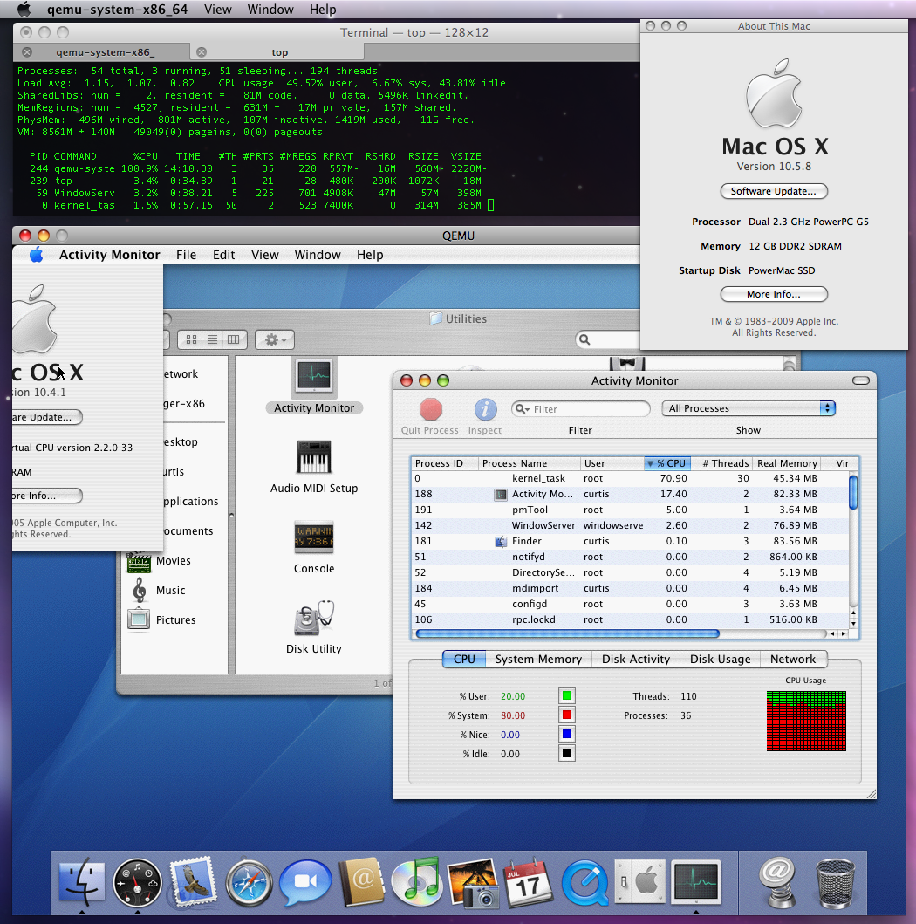Click the blue % Nice color swatch
916x924 pixels.
(567, 735)
